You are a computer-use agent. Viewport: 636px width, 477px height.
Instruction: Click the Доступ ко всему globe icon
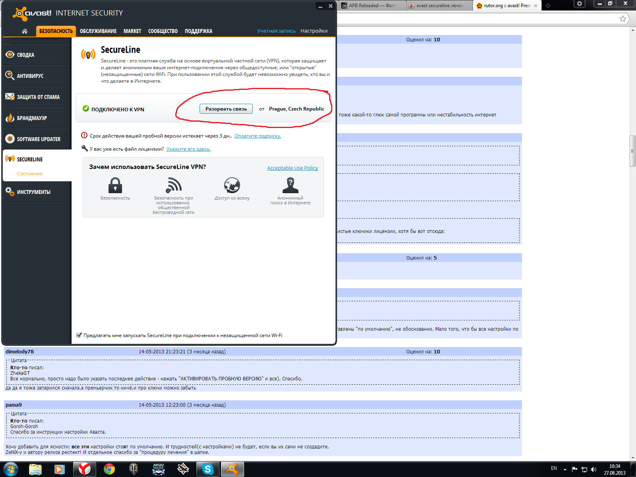pyautogui.click(x=232, y=185)
